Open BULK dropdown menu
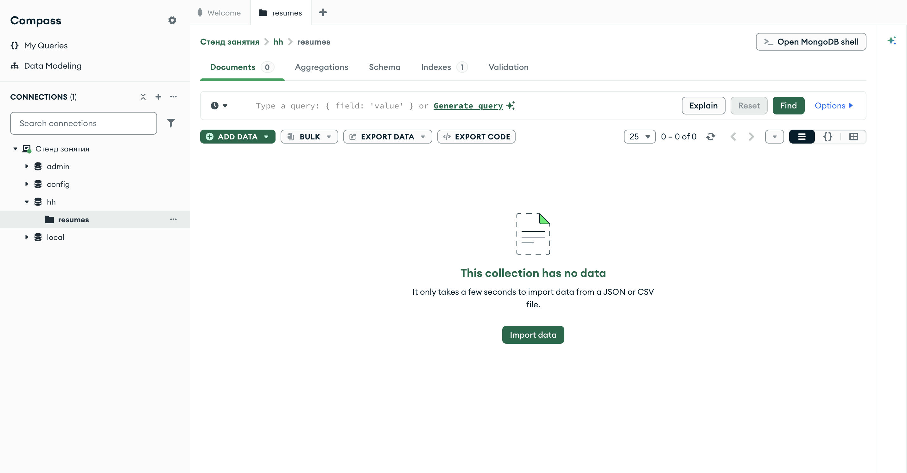 click(x=309, y=137)
